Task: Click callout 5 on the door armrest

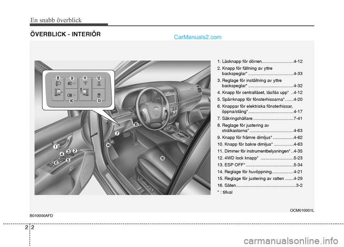Action: pos(68,160)
